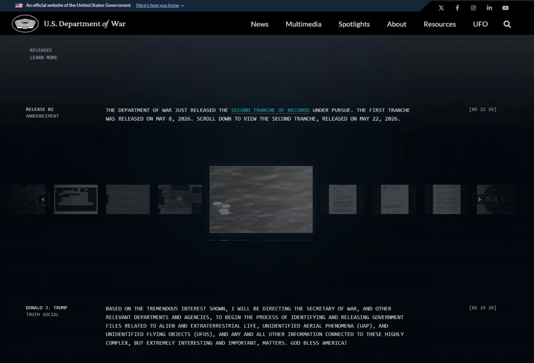The width and height of the screenshot is (534, 363).
Task: Click the first carousel indicator dash
Action: pos(213,240)
